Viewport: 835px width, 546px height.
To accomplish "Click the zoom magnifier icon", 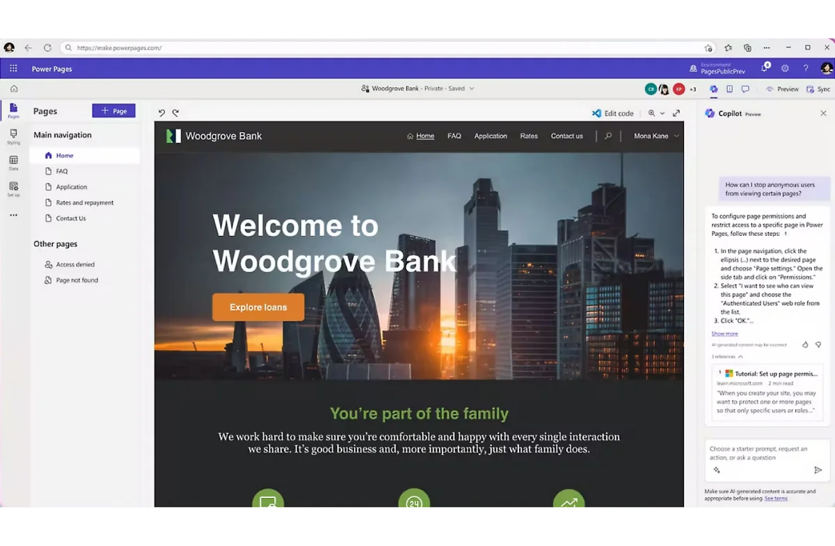I will 652,113.
